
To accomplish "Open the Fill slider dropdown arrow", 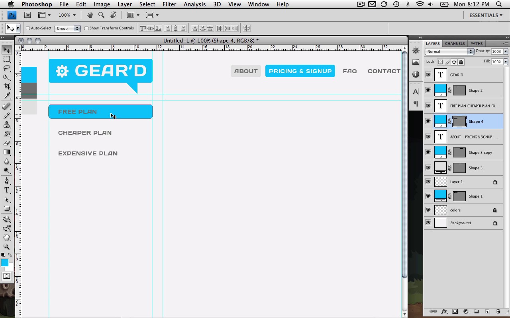I will point(506,62).
